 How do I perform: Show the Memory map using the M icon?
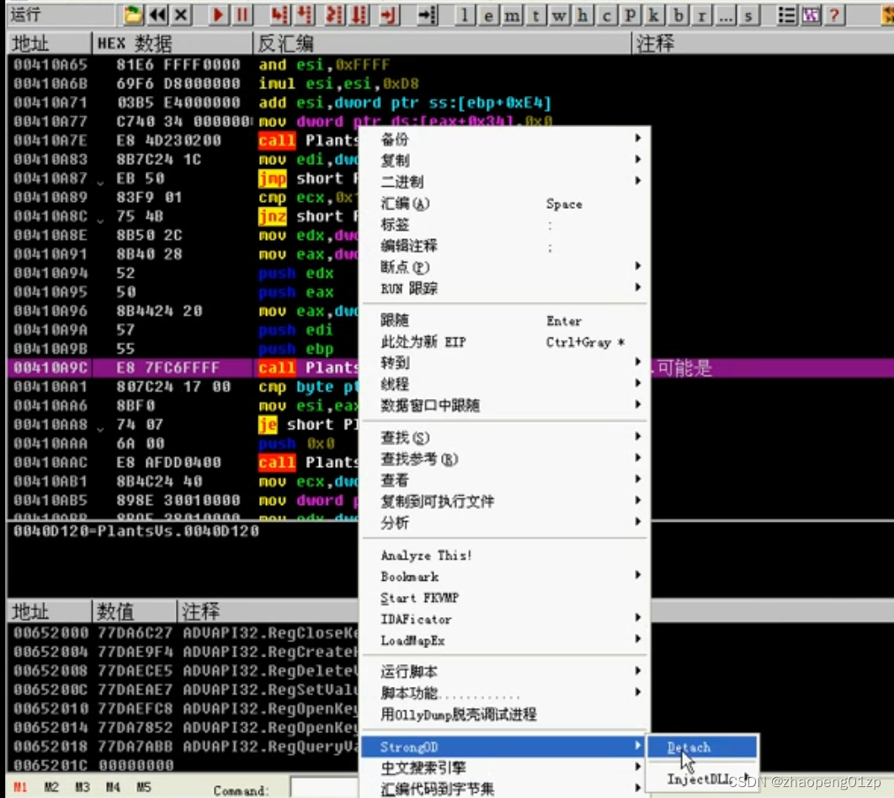512,14
